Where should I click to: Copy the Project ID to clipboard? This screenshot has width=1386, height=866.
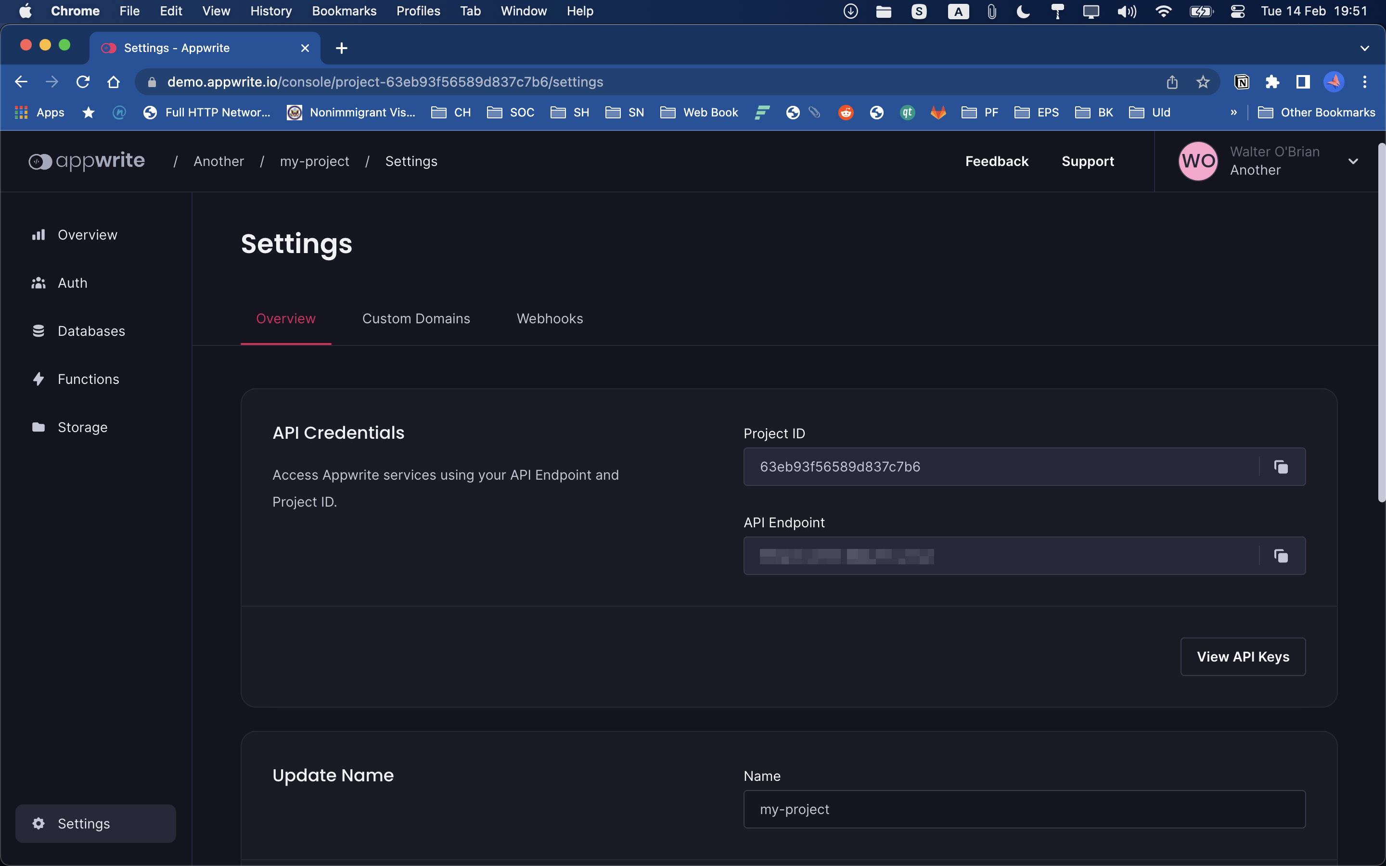(1281, 467)
